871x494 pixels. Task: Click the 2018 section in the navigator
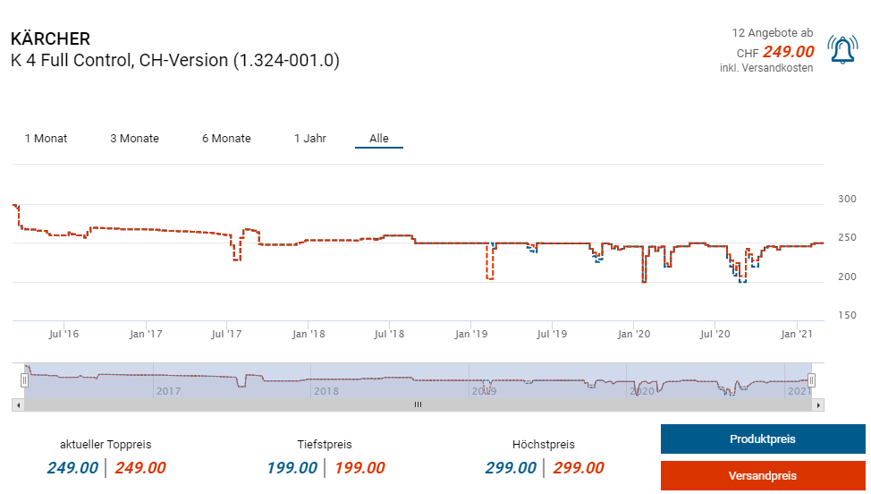pyautogui.click(x=326, y=390)
